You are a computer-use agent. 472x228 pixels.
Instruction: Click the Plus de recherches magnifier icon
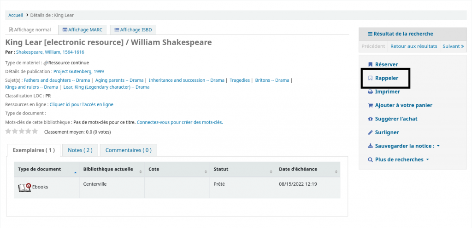(370, 160)
